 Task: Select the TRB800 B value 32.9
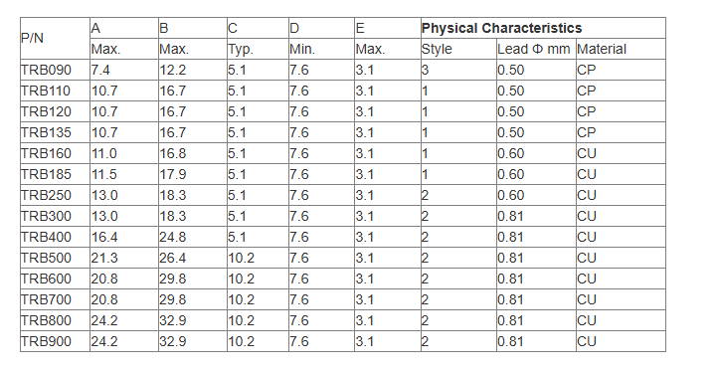click(192, 320)
